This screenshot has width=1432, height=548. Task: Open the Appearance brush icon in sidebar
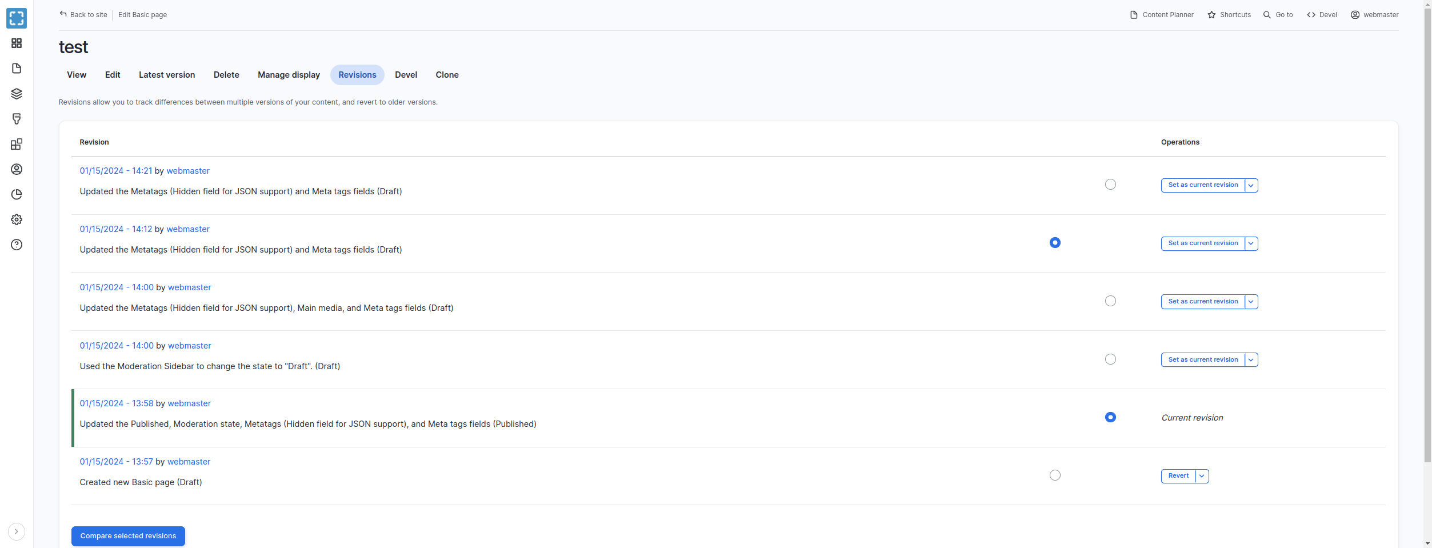coord(17,119)
